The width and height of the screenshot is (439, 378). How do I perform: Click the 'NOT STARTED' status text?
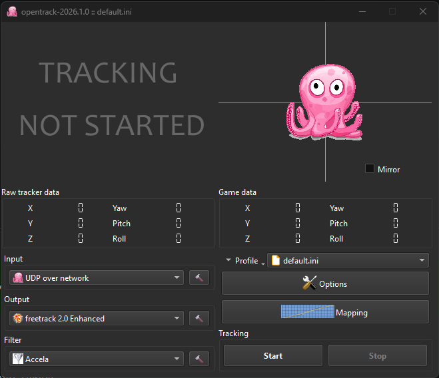click(x=112, y=125)
